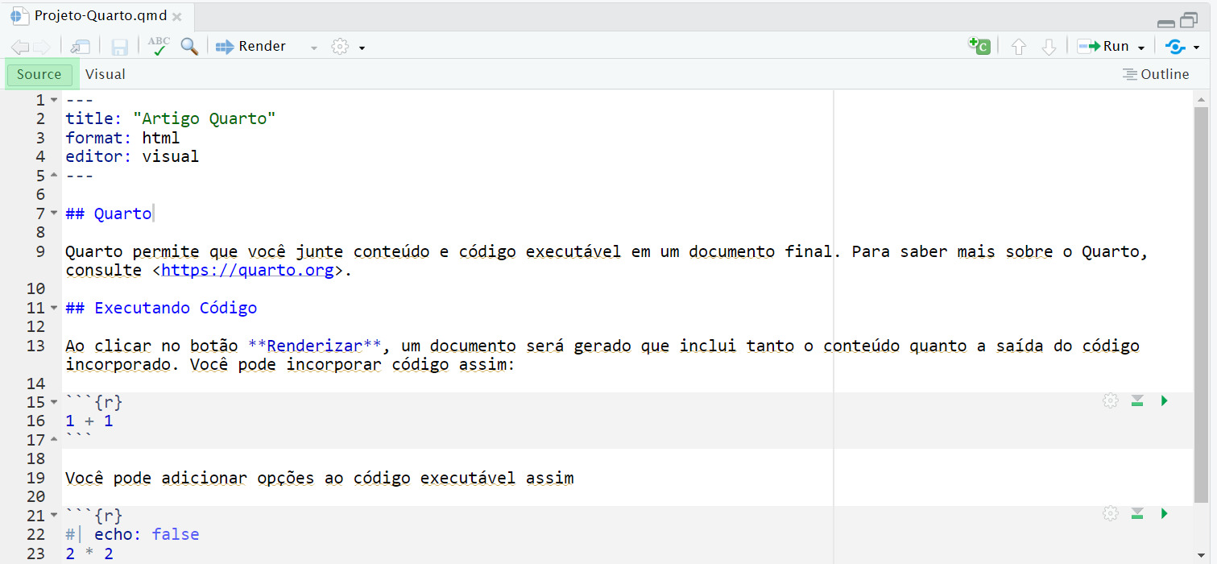Click line "Você pode adicionar opções"
Screen dimensions: 1217x564
(320, 478)
